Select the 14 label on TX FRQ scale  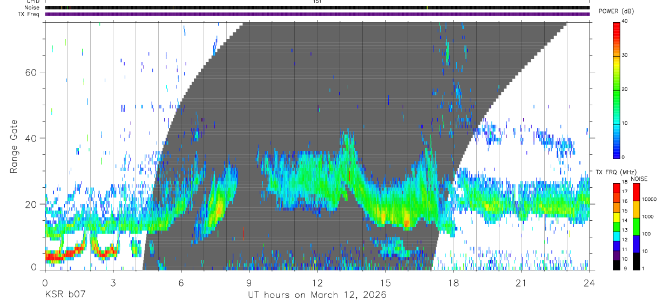pos(624,220)
